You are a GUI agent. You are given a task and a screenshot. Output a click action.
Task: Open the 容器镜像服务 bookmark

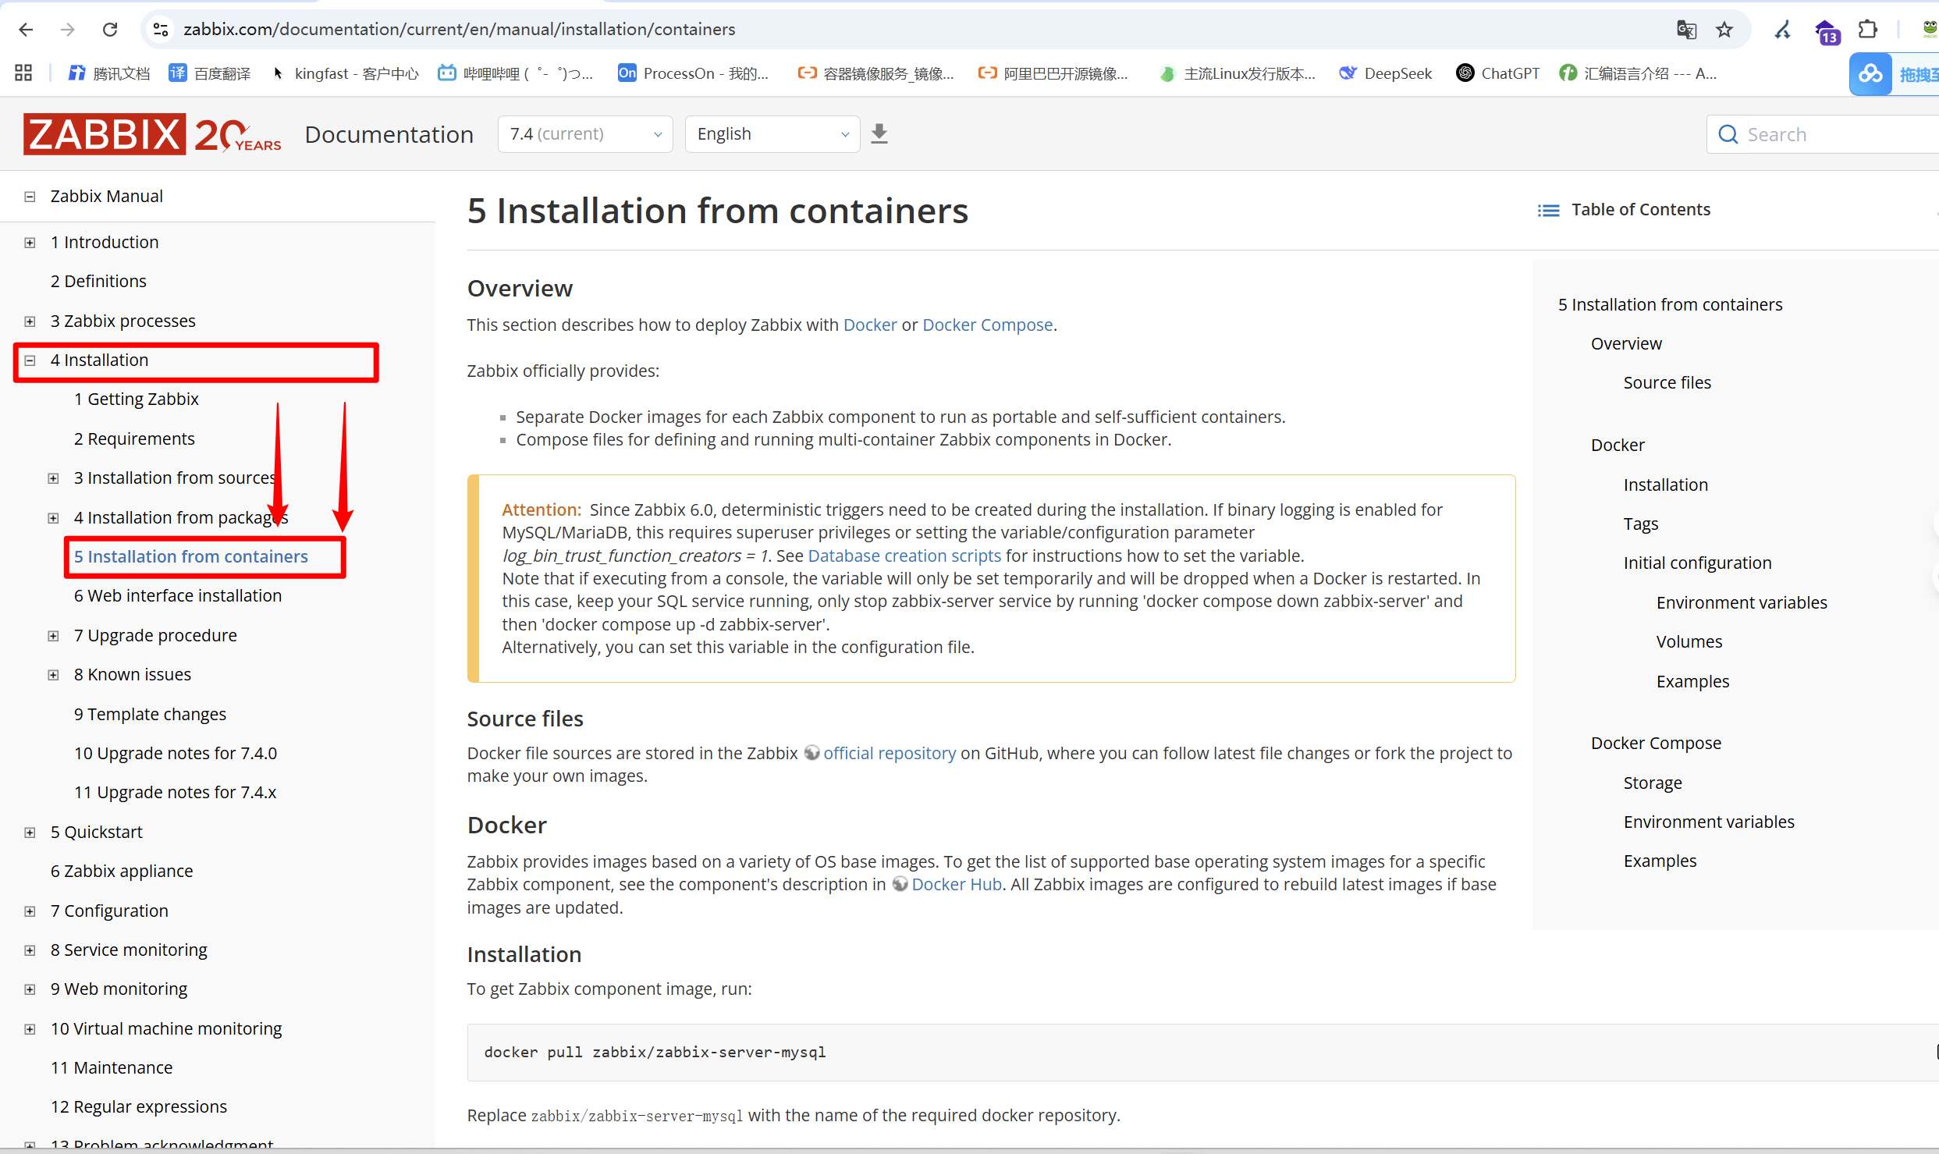coord(875,73)
